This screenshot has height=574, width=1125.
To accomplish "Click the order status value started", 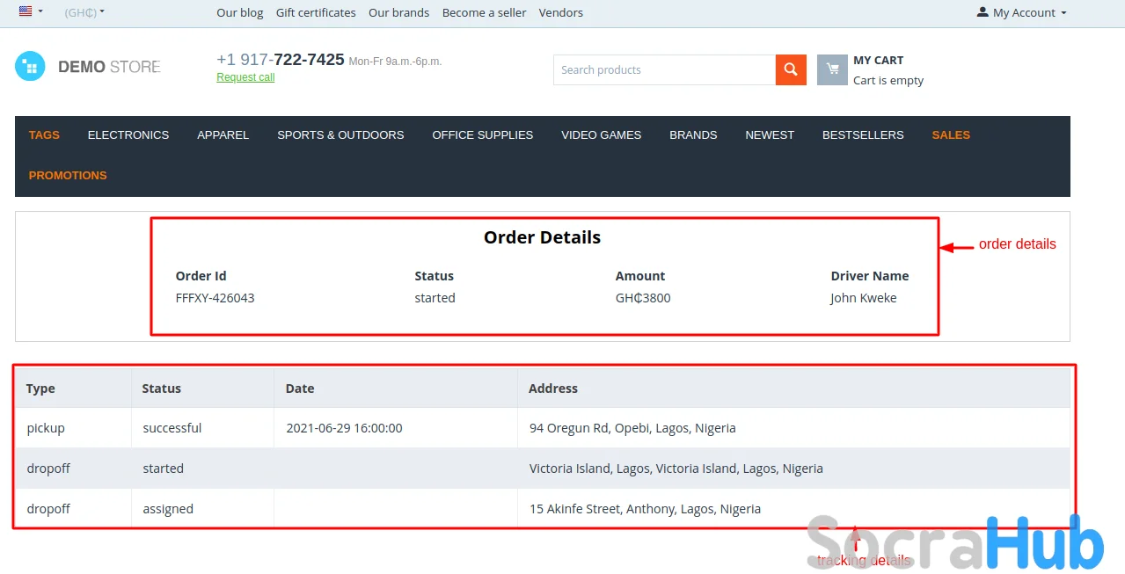I will pyautogui.click(x=435, y=298).
